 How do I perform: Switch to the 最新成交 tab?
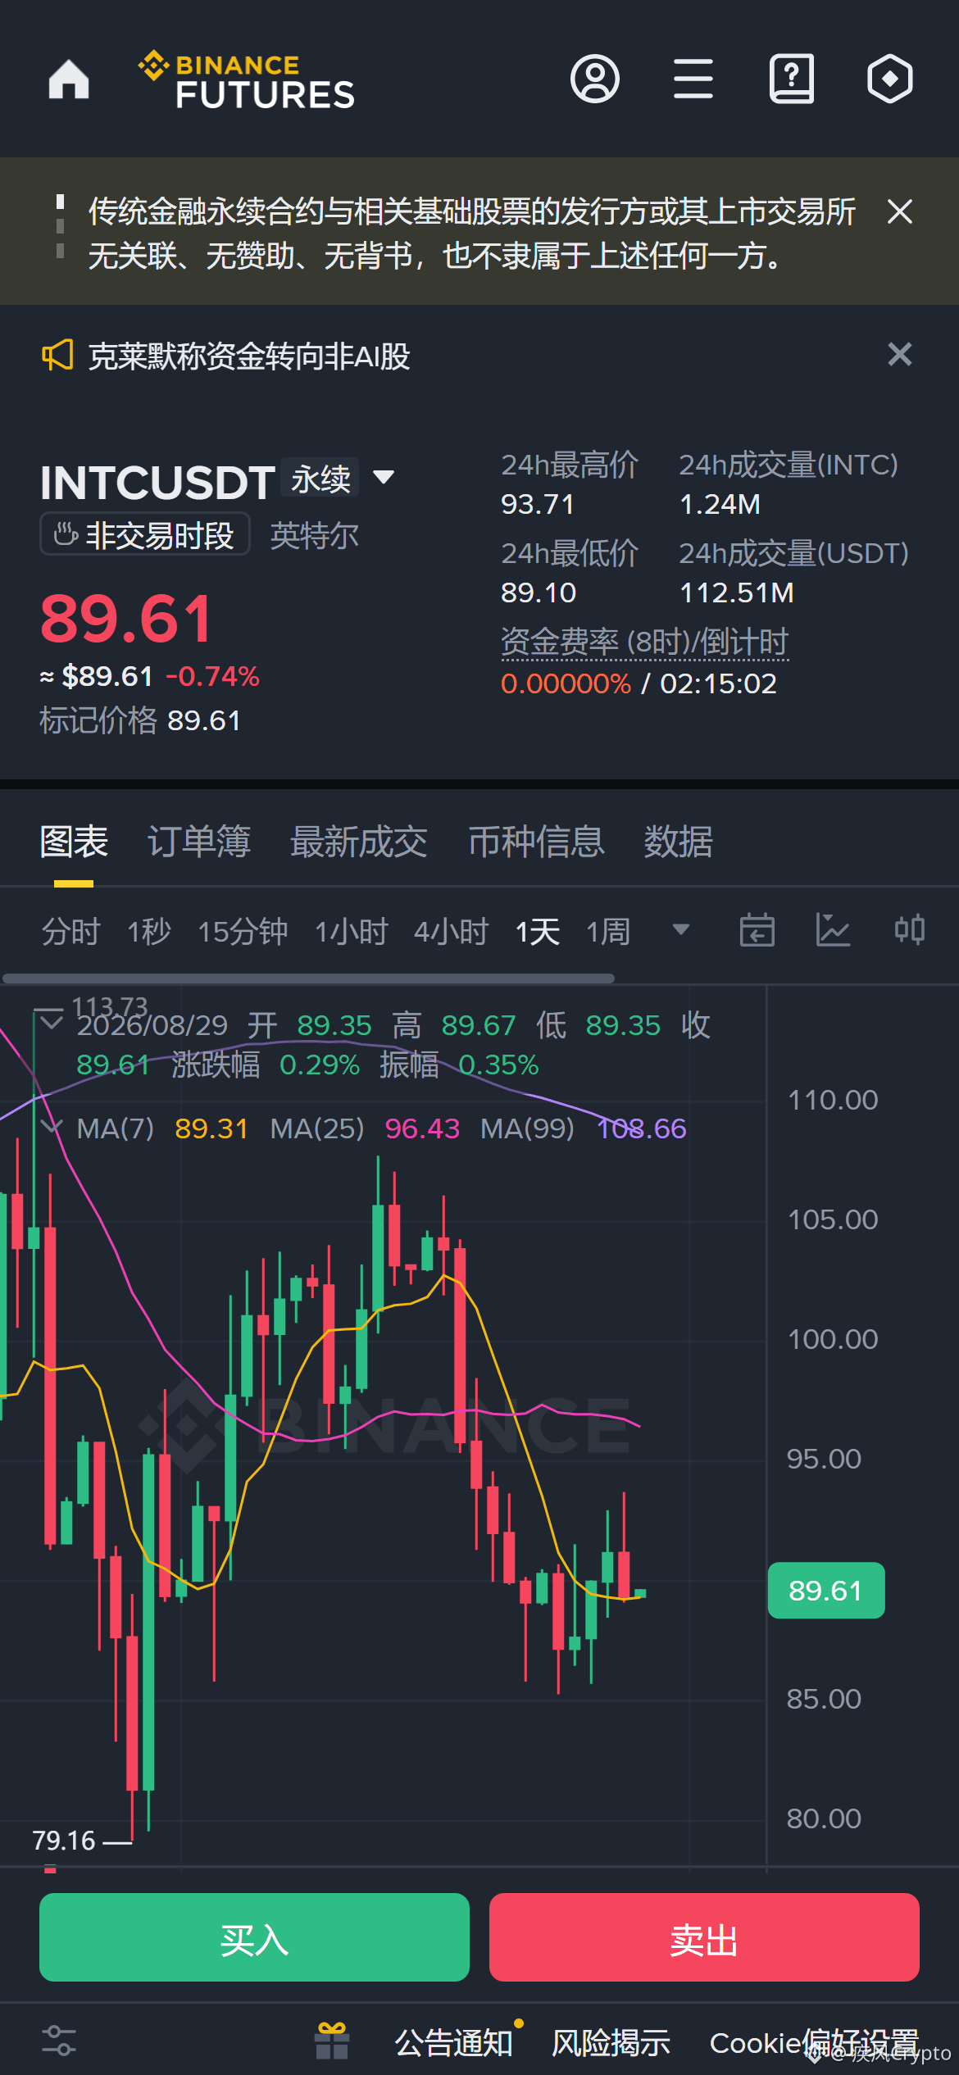(359, 842)
